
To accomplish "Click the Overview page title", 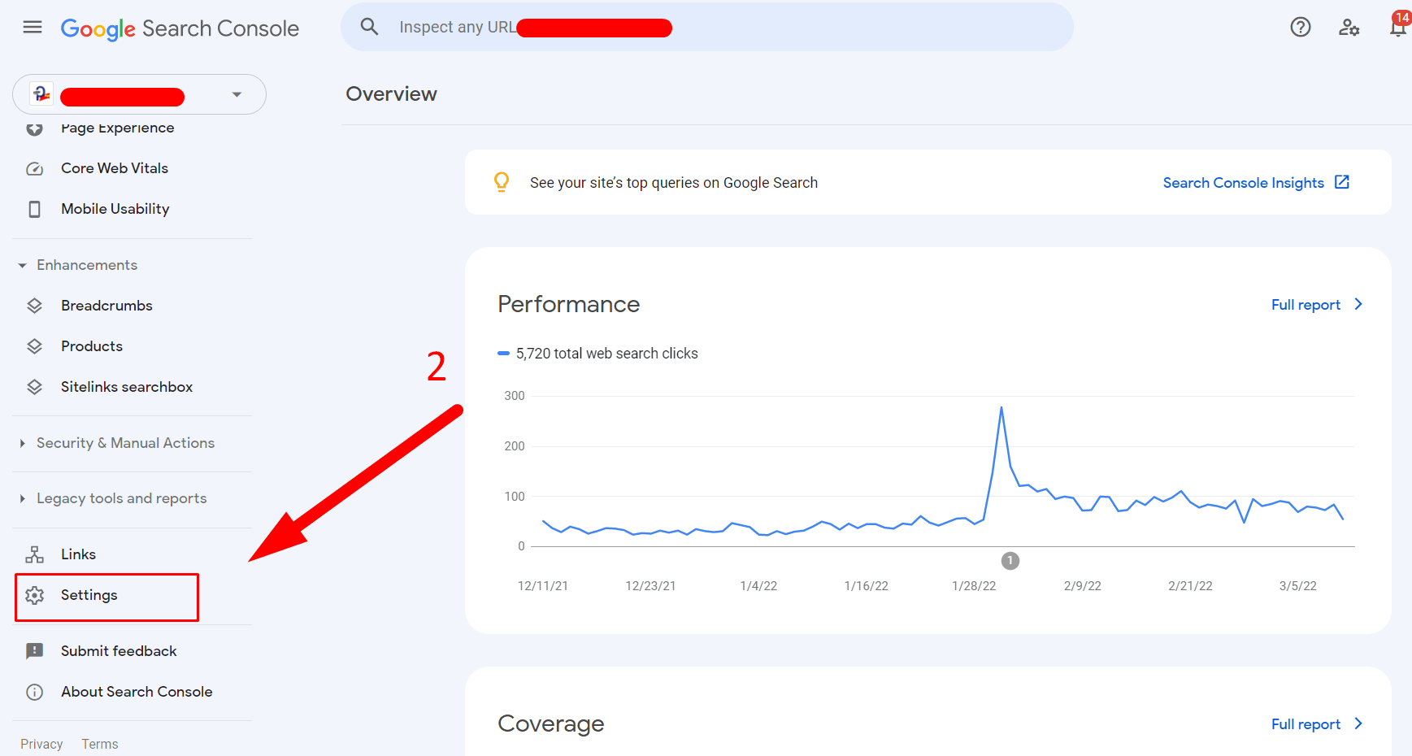I will [392, 94].
